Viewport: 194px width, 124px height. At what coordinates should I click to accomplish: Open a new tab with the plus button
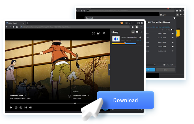(x=28, y=23)
